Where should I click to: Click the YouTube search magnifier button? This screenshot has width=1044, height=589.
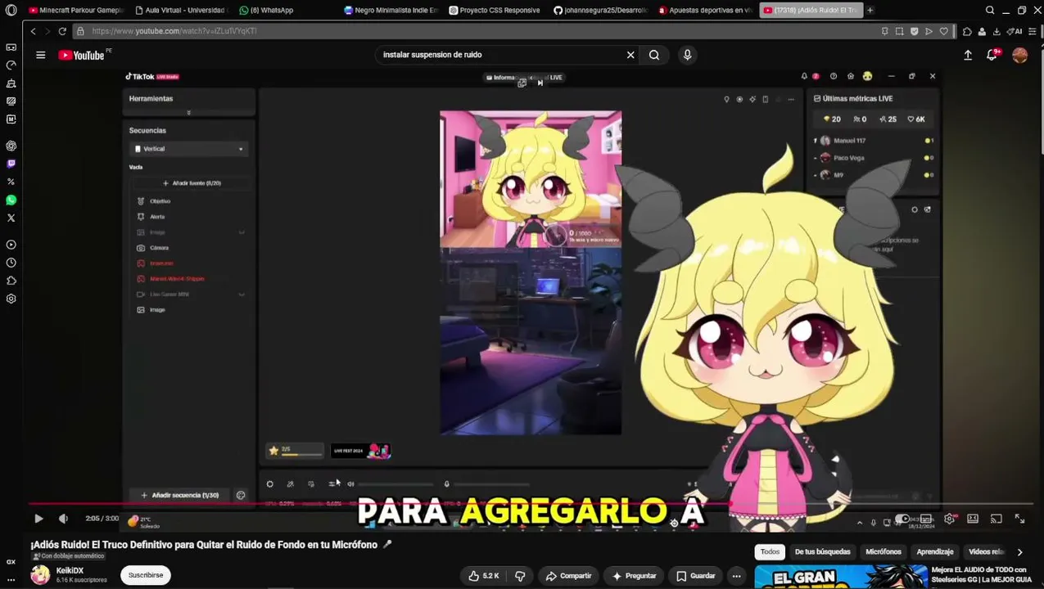coord(654,55)
